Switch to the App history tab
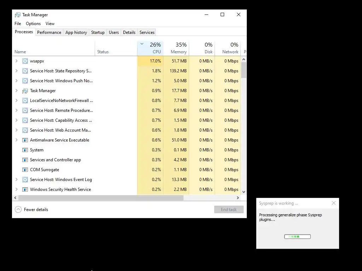The height and width of the screenshot is (271, 362). pos(76,32)
